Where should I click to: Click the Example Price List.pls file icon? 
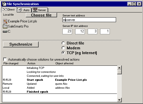(5, 21)
